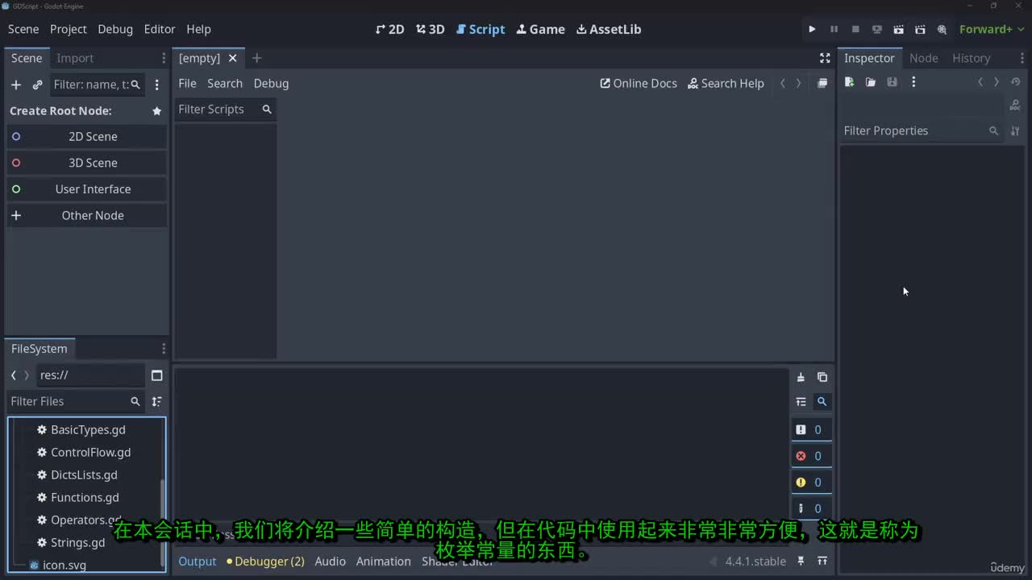Load an existing resource in Inspector
This screenshot has height=580, width=1032.
click(871, 82)
